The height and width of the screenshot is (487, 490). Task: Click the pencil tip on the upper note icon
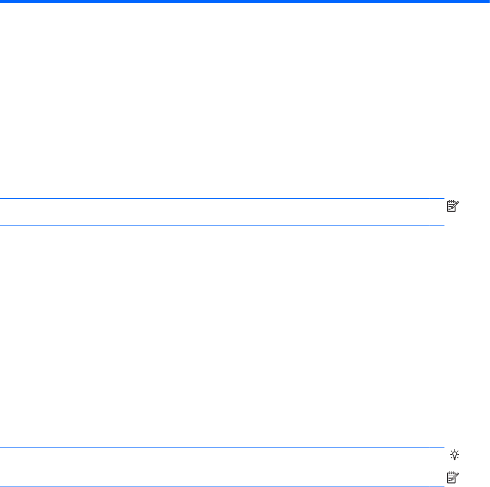pyautogui.click(x=457, y=203)
